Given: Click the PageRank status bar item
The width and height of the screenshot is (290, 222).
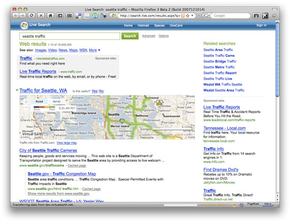Looking at the screenshot, I should click(x=253, y=204).
